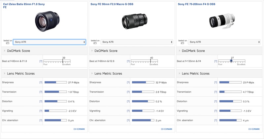Click the camera icon under Sony 70-200mm 'tested on'

tap(182, 43)
